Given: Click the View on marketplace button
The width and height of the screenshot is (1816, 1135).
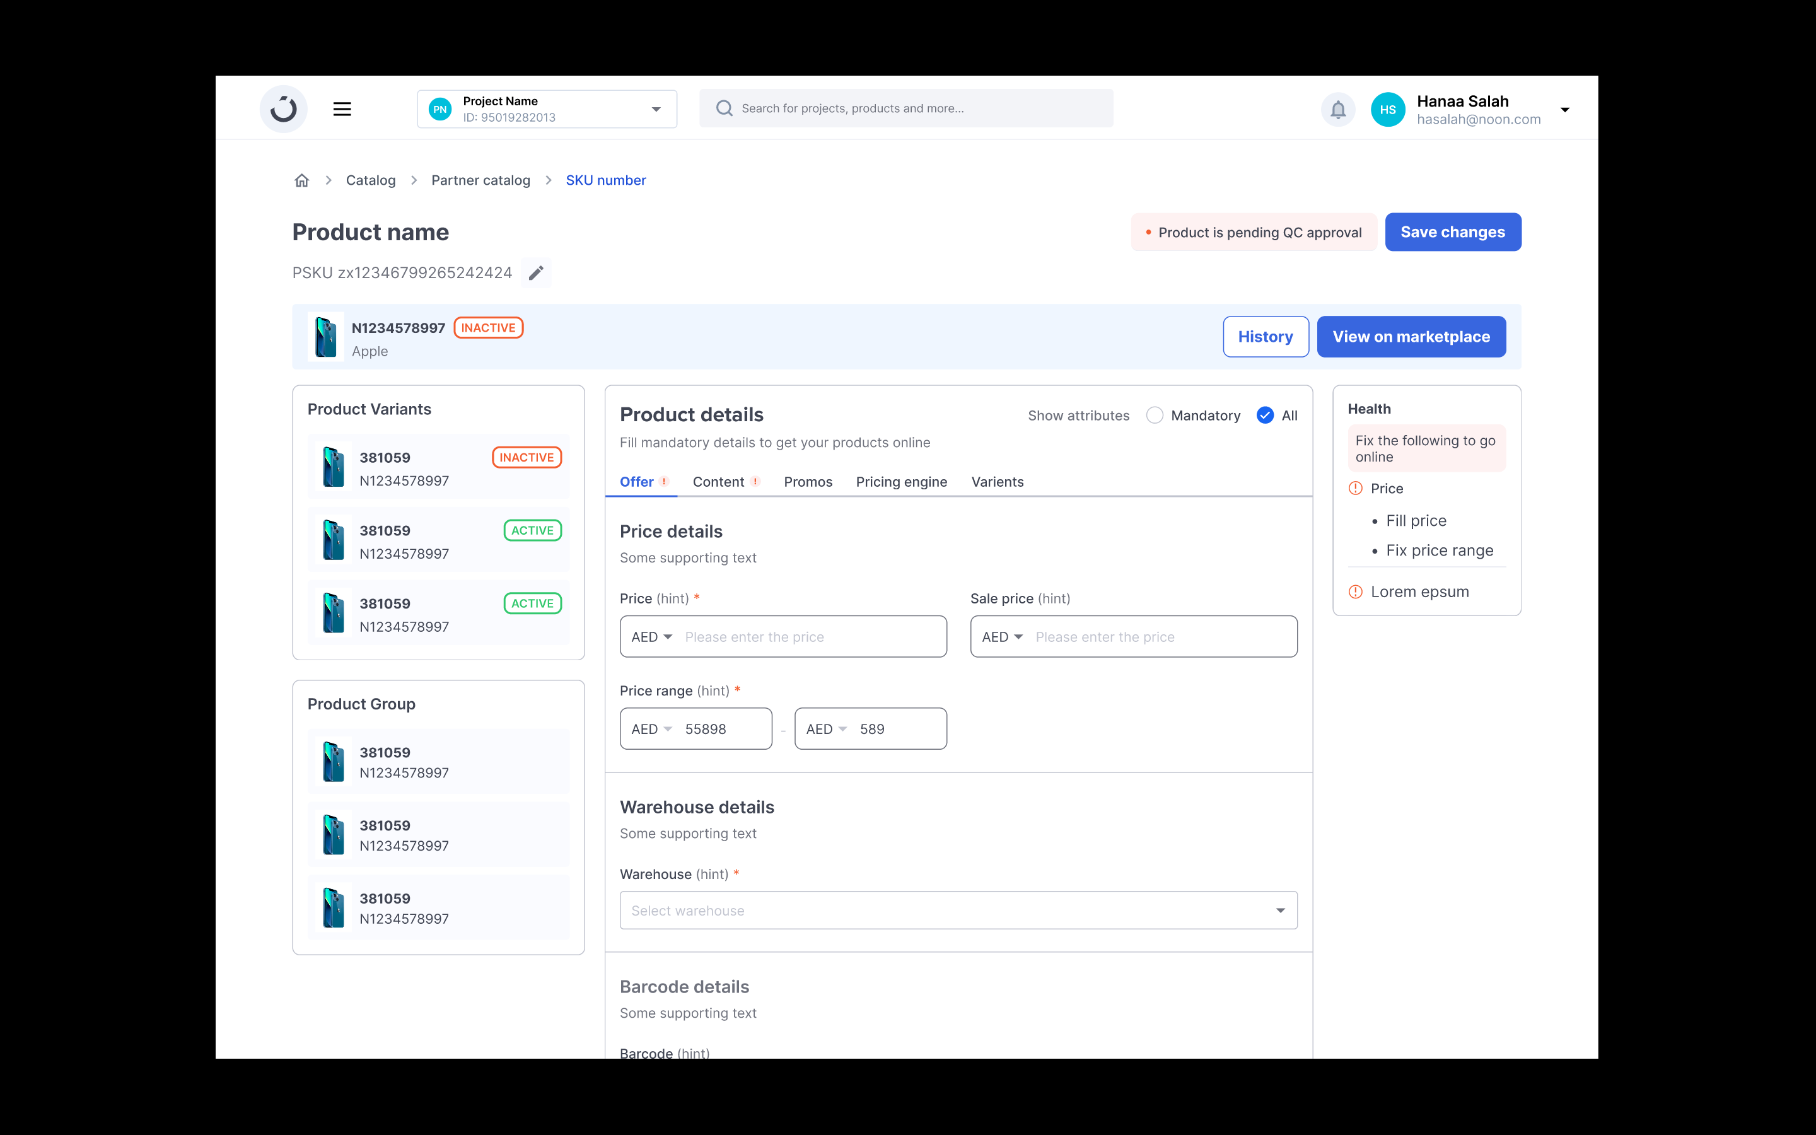Looking at the screenshot, I should point(1411,336).
